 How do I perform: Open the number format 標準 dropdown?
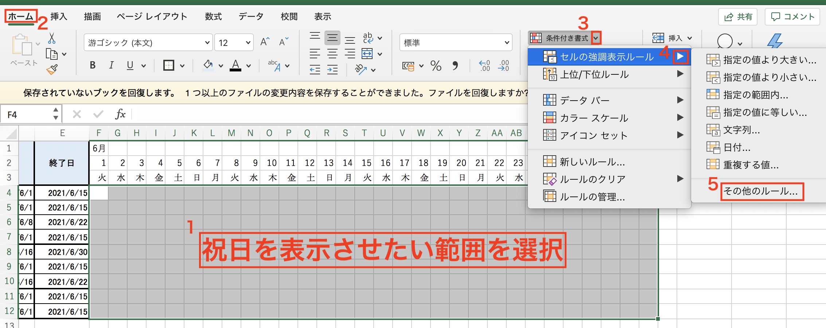[507, 43]
